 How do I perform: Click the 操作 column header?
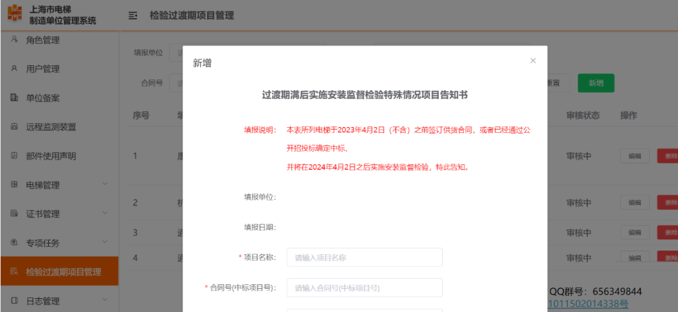pyautogui.click(x=628, y=115)
